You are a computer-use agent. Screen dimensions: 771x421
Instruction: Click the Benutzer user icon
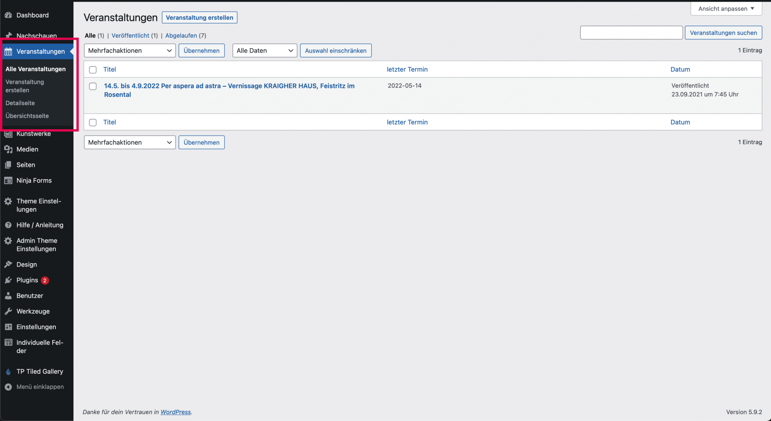tap(8, 296)
